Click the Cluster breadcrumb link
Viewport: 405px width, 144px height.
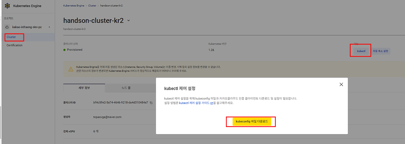coord(92,6)
